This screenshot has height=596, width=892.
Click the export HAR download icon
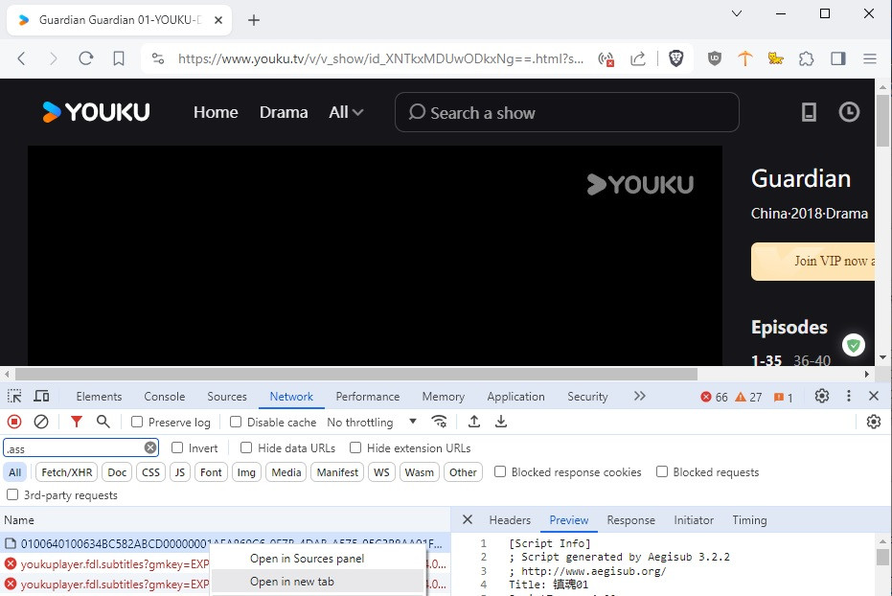501,422
